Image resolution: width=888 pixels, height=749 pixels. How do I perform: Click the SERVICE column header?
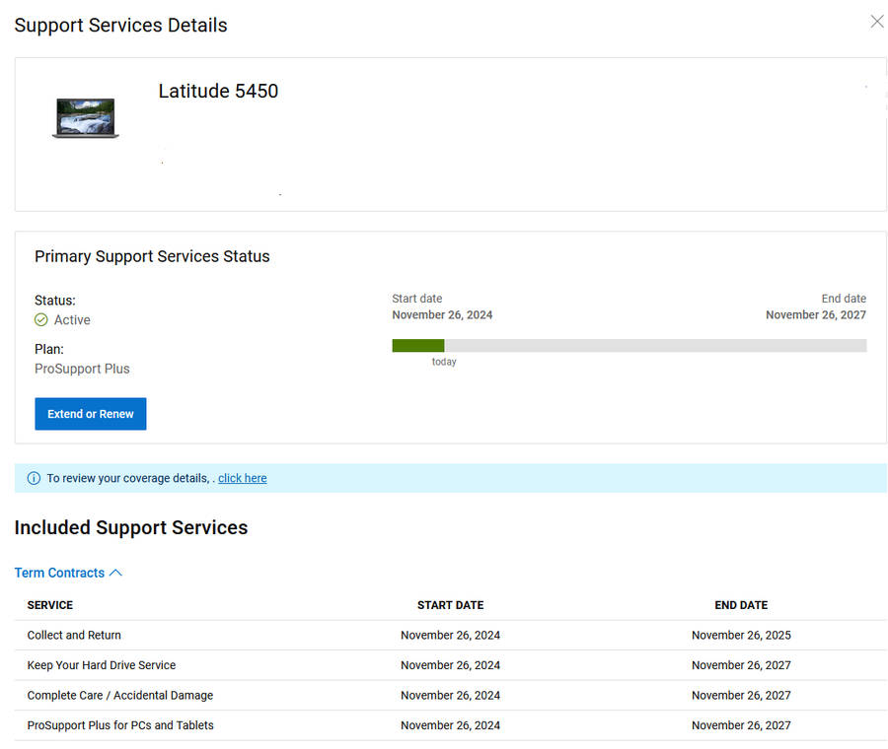(50, 605)
